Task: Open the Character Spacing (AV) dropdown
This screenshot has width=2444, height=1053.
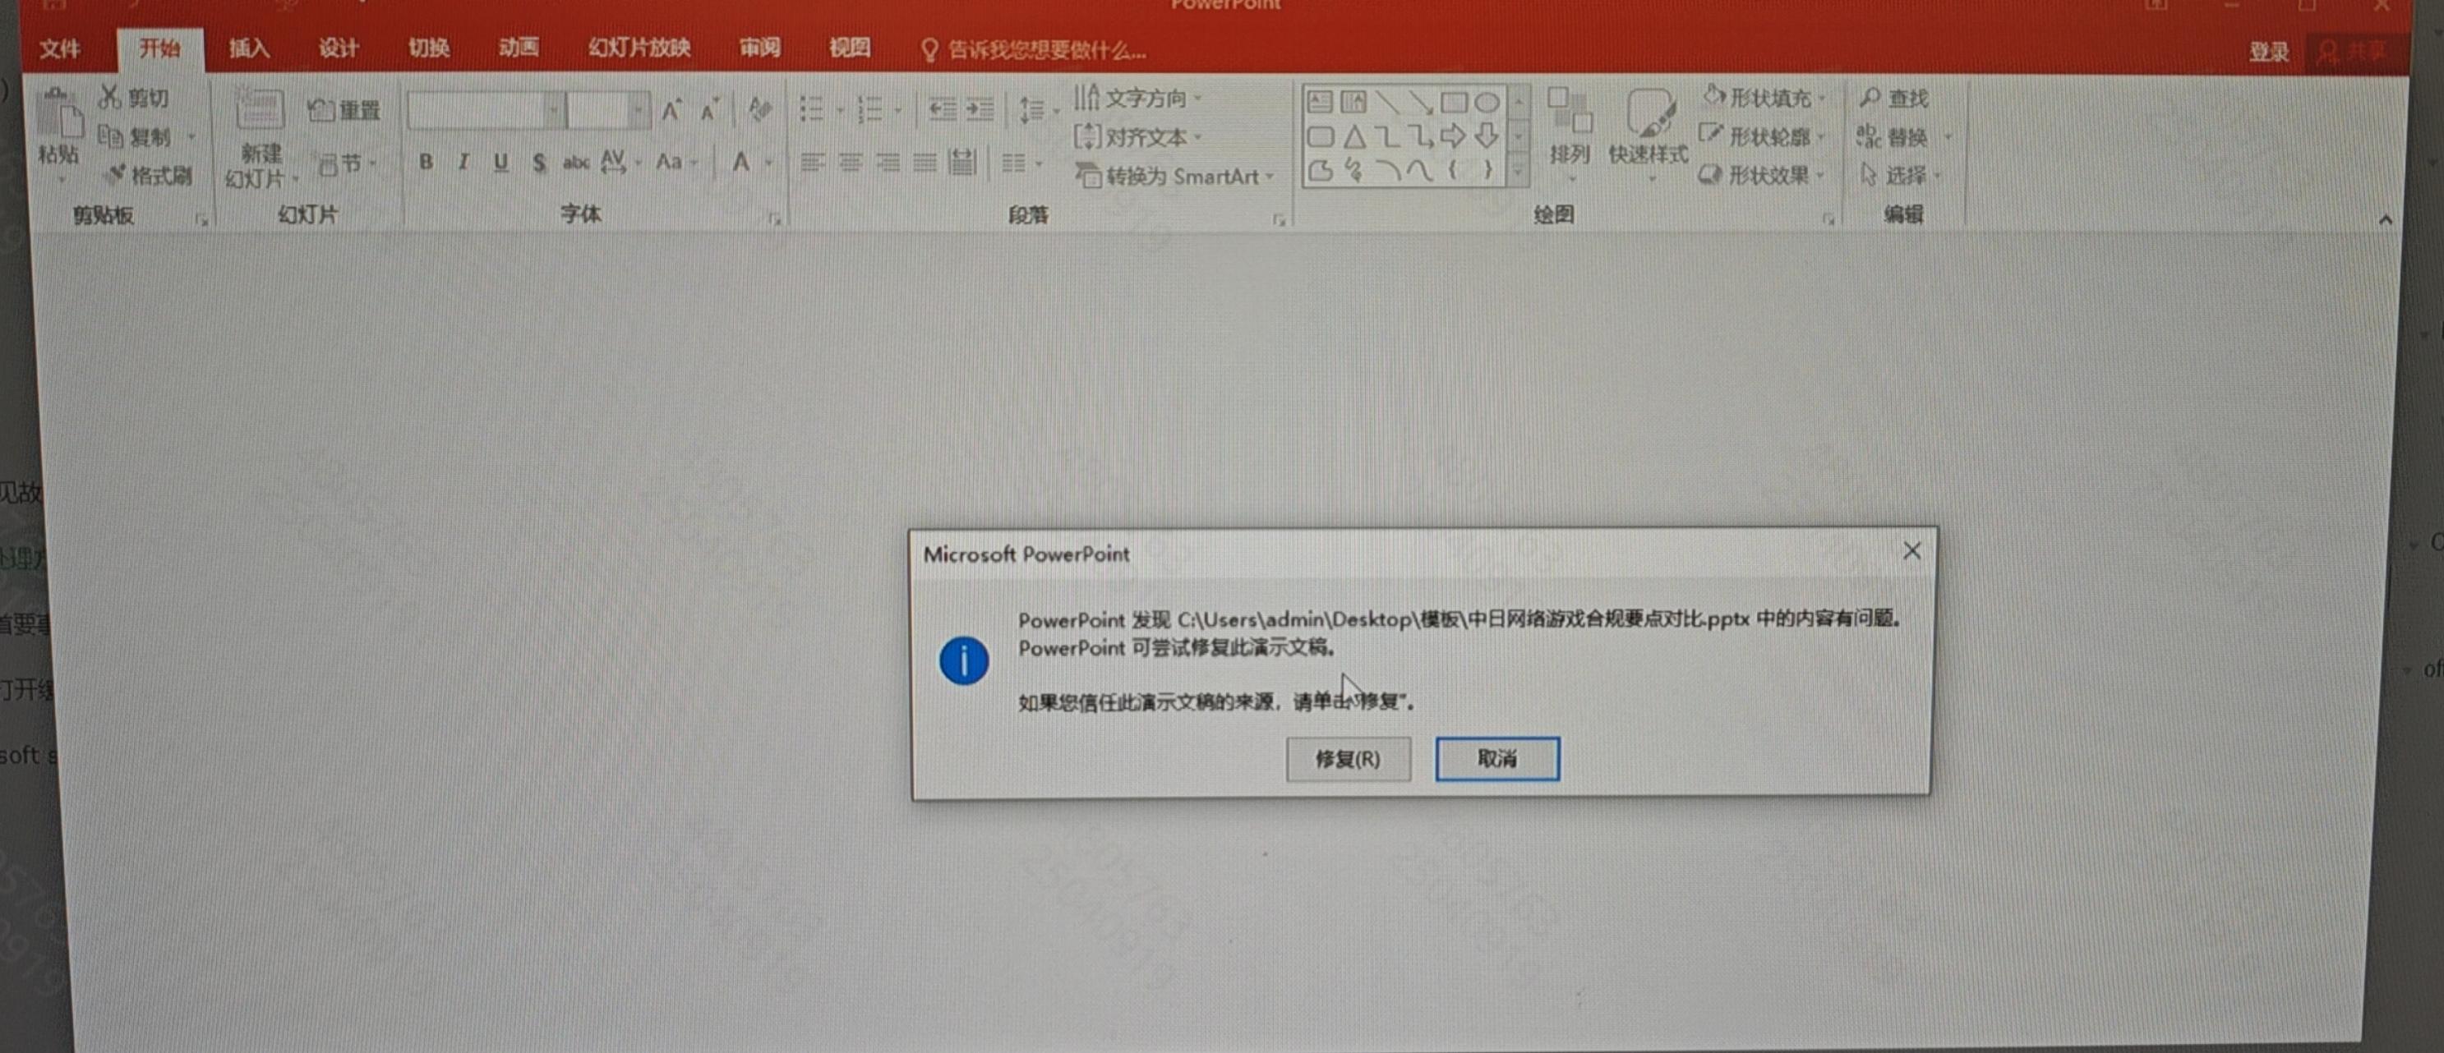Action: (620, 162)
